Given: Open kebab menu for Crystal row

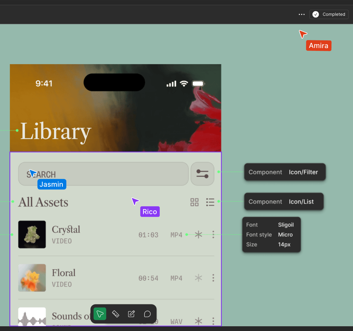Looking at the screenshot, I should click(213, 234).
